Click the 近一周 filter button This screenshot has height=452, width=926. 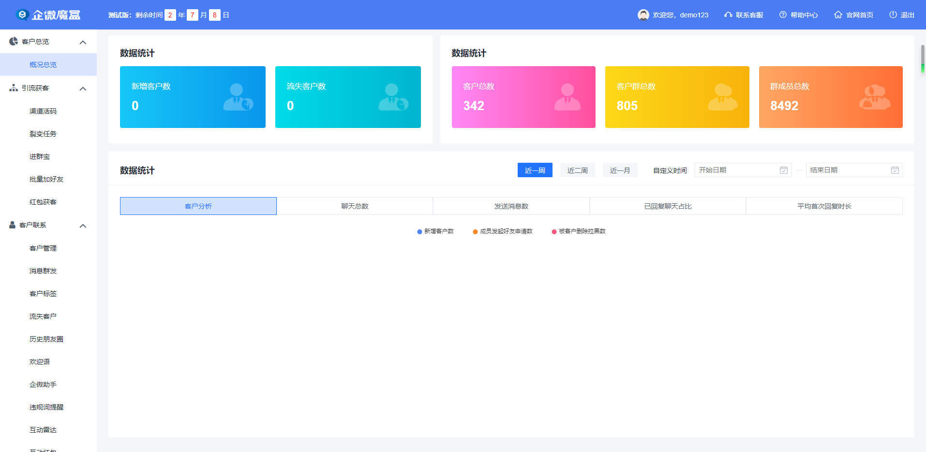(535, 170)
